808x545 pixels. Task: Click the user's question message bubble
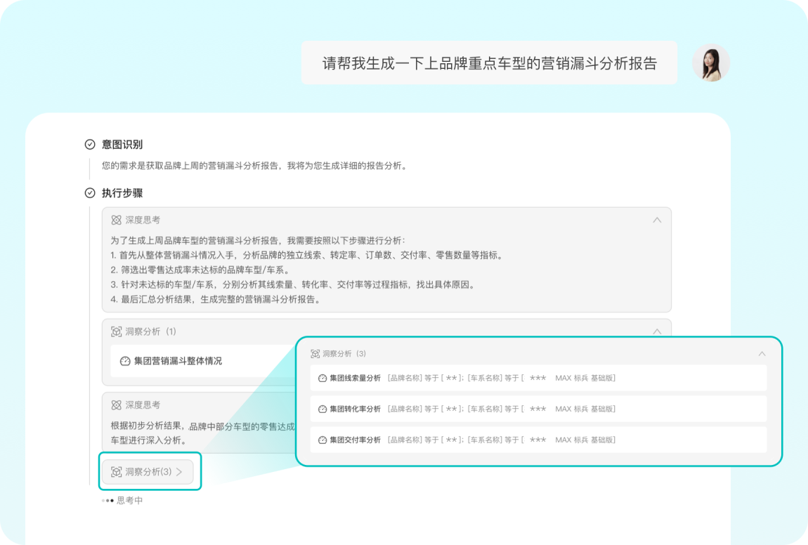click(x=490, y=63)
